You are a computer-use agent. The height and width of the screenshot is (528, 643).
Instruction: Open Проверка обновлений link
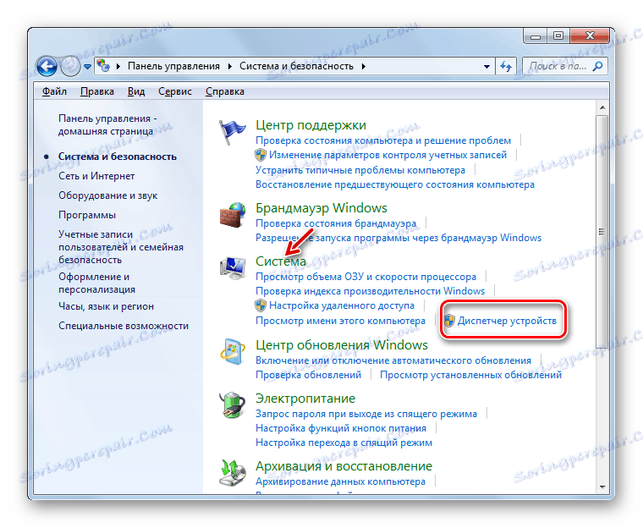(x=308, y=375)
